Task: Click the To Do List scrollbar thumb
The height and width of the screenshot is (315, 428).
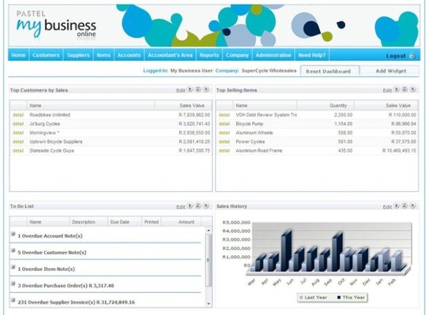Action: (208, 260)
